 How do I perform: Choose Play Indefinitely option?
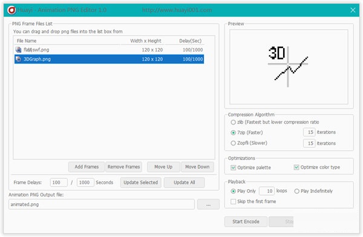click(x=296, y=191)
